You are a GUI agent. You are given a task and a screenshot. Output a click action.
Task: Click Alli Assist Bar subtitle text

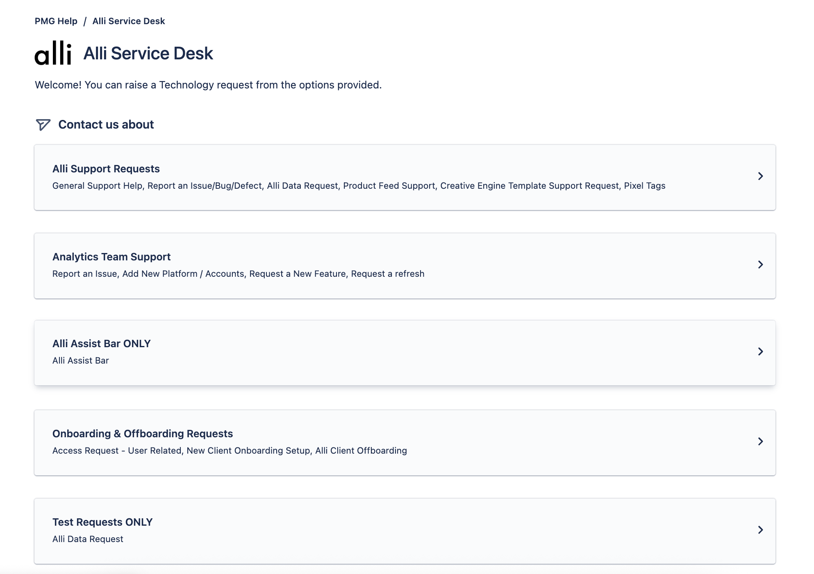point(81,361)
